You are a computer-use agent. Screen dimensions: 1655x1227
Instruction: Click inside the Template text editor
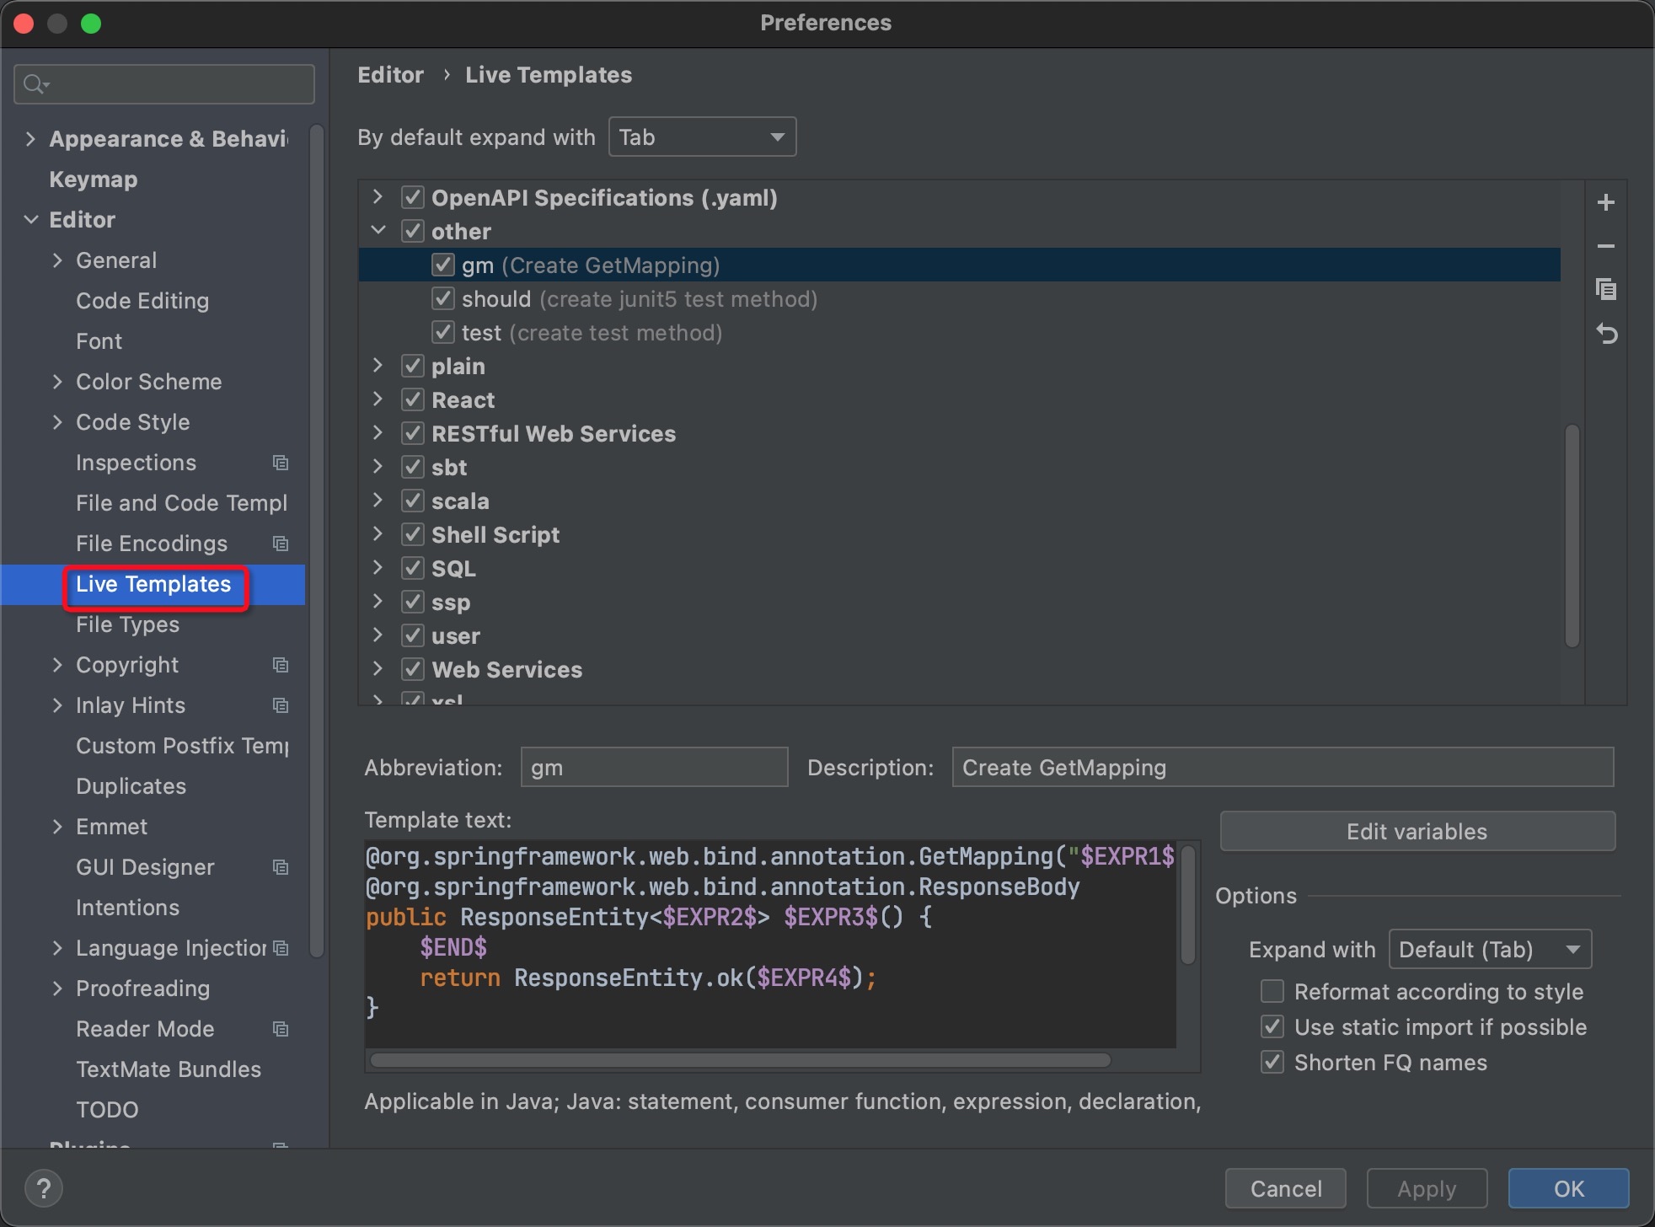[770, 944]
